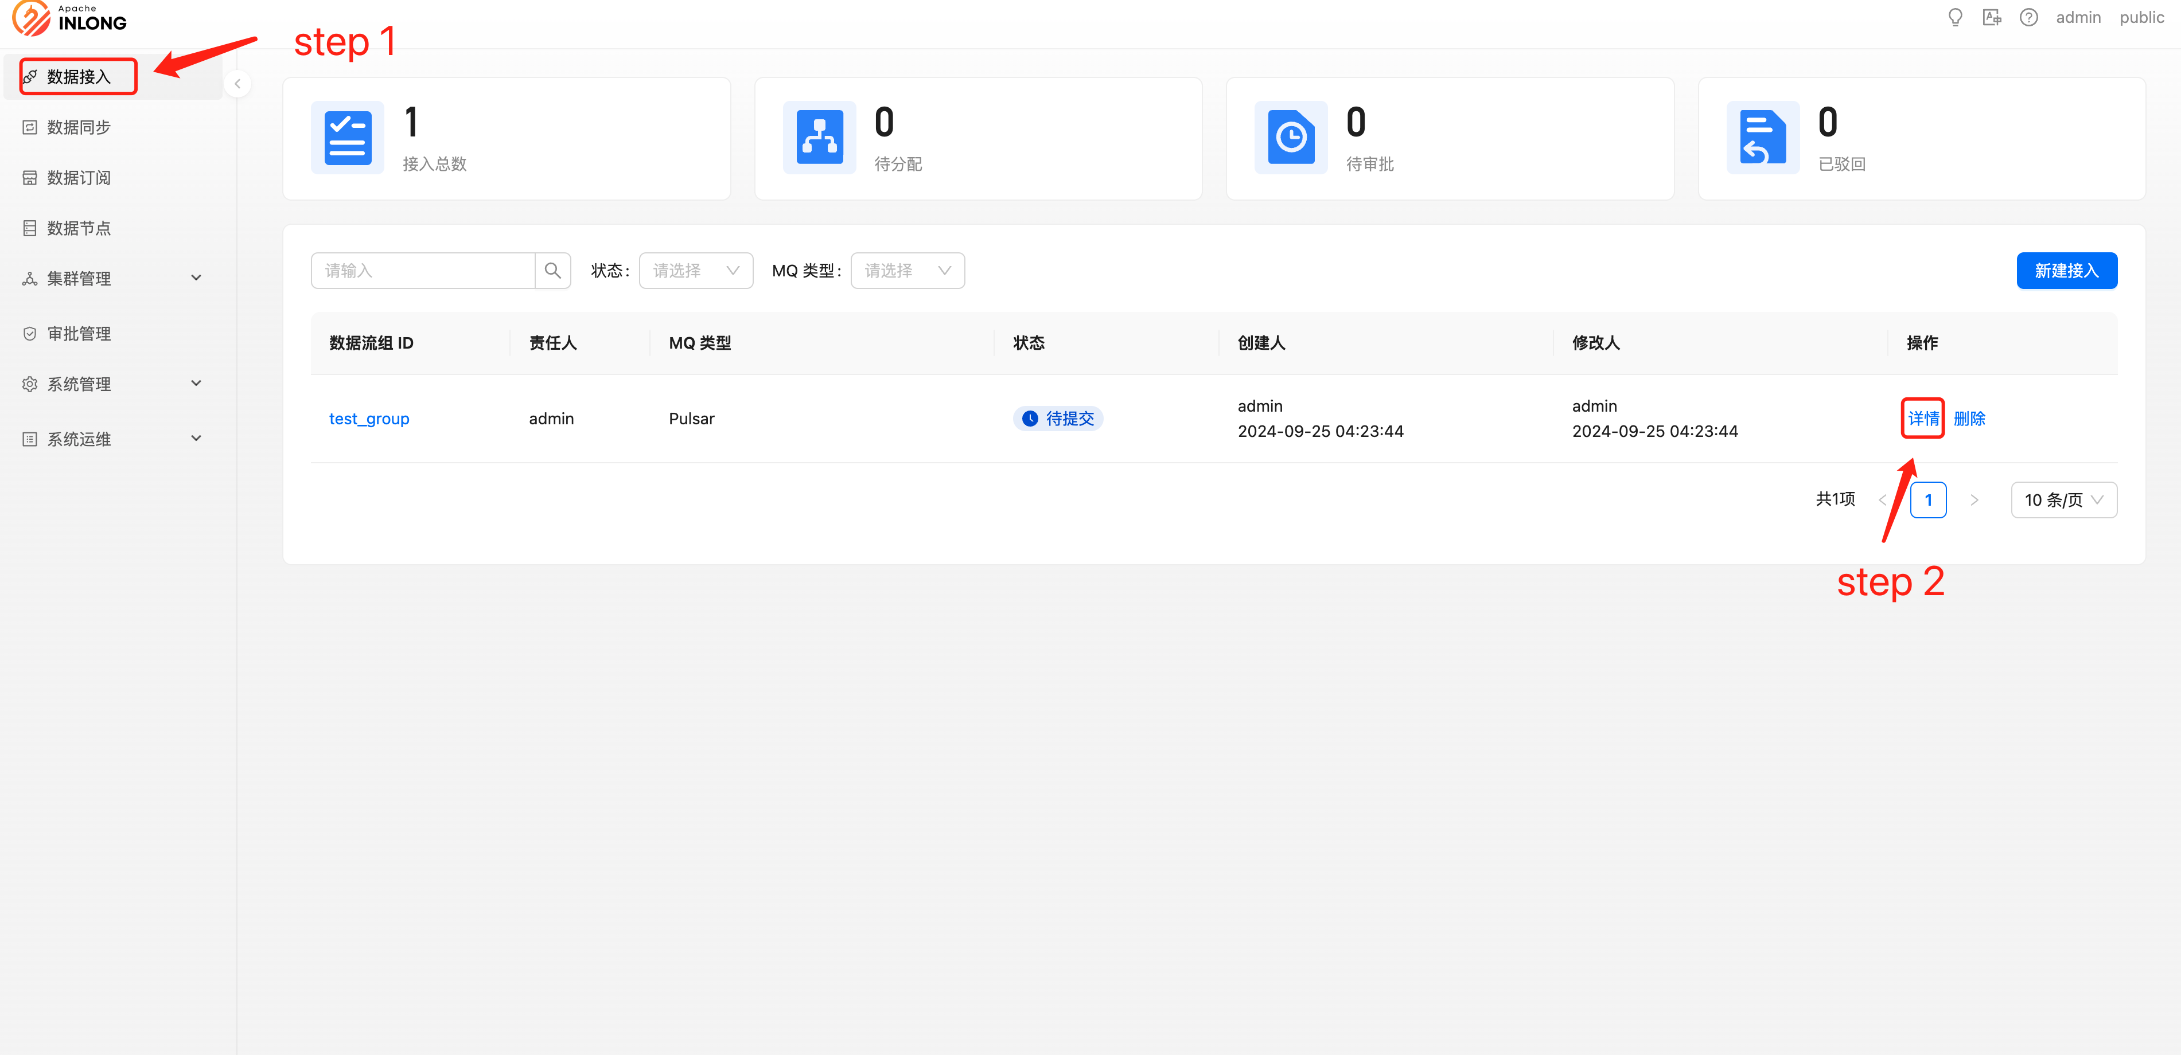Click the lightbulb icon in the top bar

point(1955,17)
